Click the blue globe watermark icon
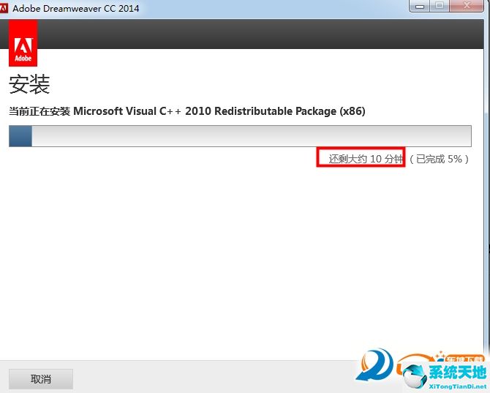This screenshot has height=393, width=490. [414, 373]
